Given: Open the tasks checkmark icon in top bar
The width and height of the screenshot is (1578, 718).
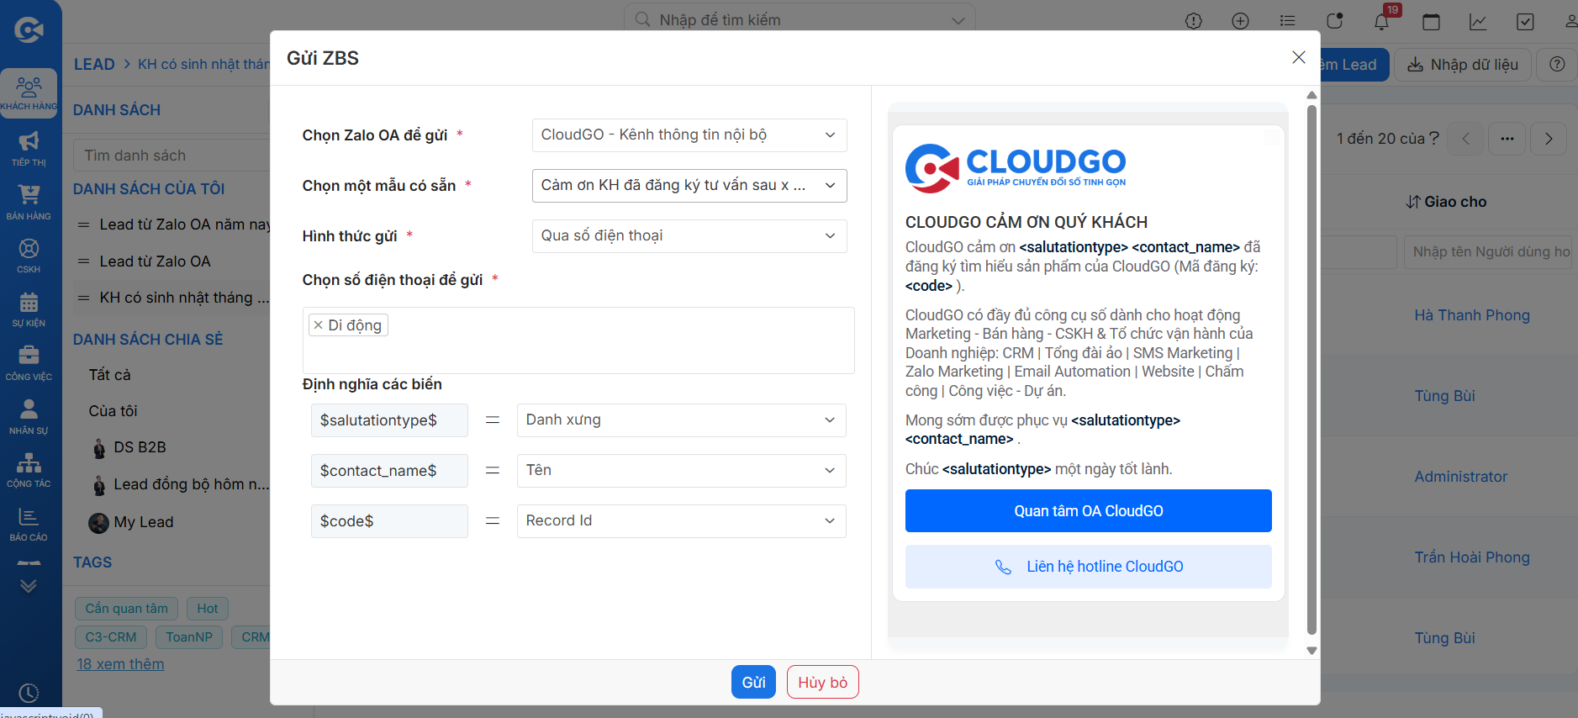Looking at the screenshot, I should (x=1525, y=21).
